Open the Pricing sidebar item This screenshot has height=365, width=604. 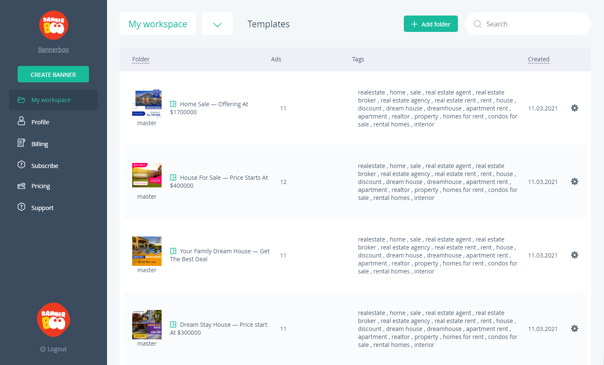tap(41, 186)
